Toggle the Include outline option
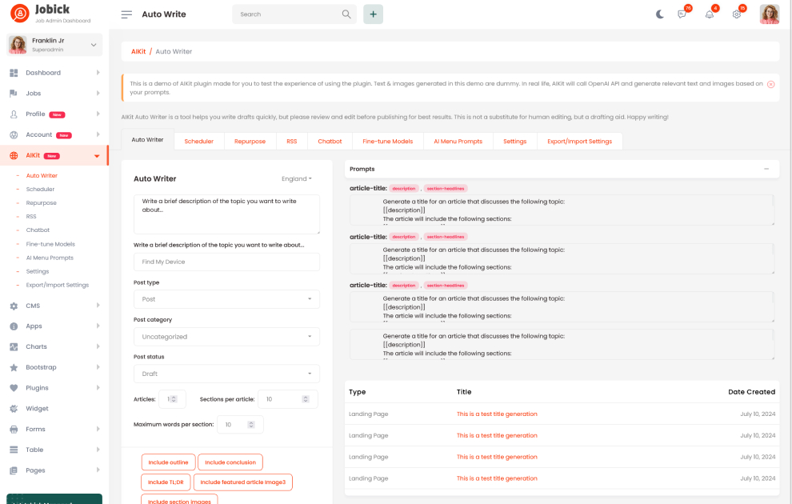The width and height of the screenshot is (792, 504). tap(168, 462)
